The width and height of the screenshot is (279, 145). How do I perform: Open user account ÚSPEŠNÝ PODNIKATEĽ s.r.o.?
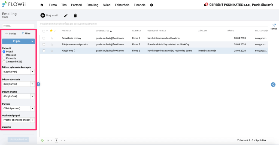point(241,5)
